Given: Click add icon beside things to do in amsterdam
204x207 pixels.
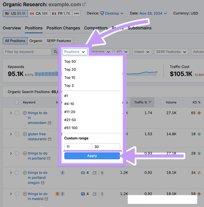Looking at the screenshot, I should point(25,113).
